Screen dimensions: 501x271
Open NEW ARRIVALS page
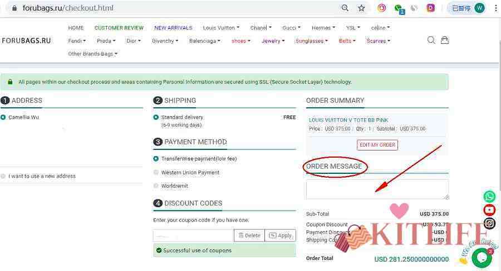pyautogui.click(x=173, y=28)
